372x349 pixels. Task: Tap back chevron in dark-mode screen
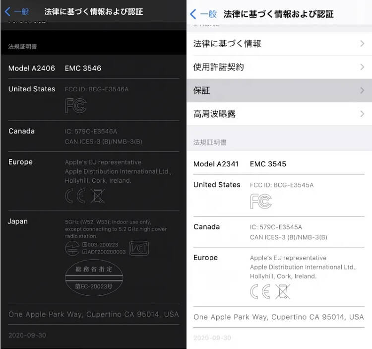coord(7,11)
